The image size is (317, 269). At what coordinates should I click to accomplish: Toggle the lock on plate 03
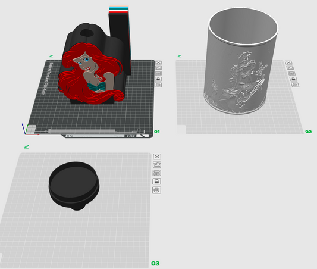pyautogui.click(x=157, y=182)
